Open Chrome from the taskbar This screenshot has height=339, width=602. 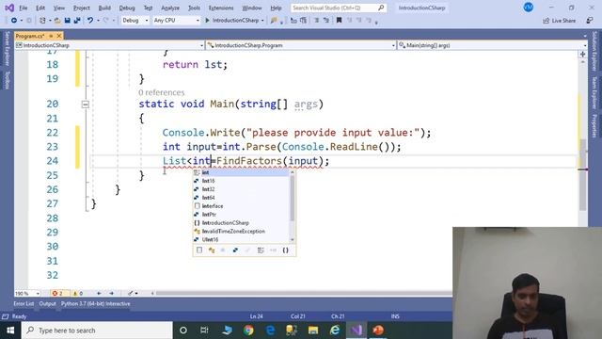248,331
